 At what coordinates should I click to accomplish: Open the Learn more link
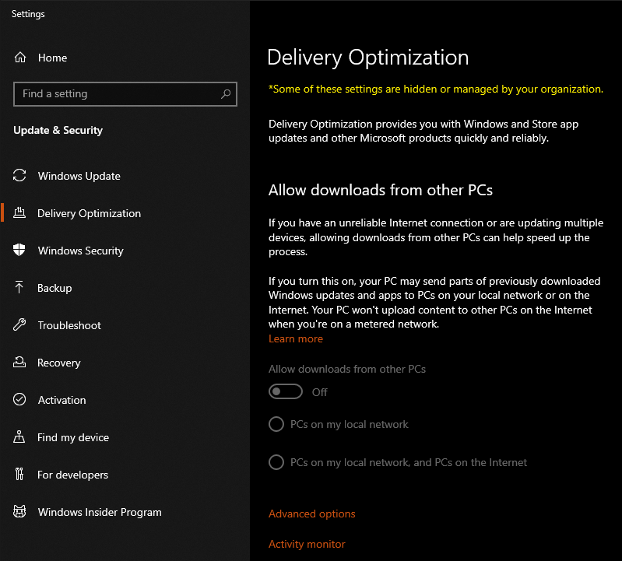click(x=296, y=339)
